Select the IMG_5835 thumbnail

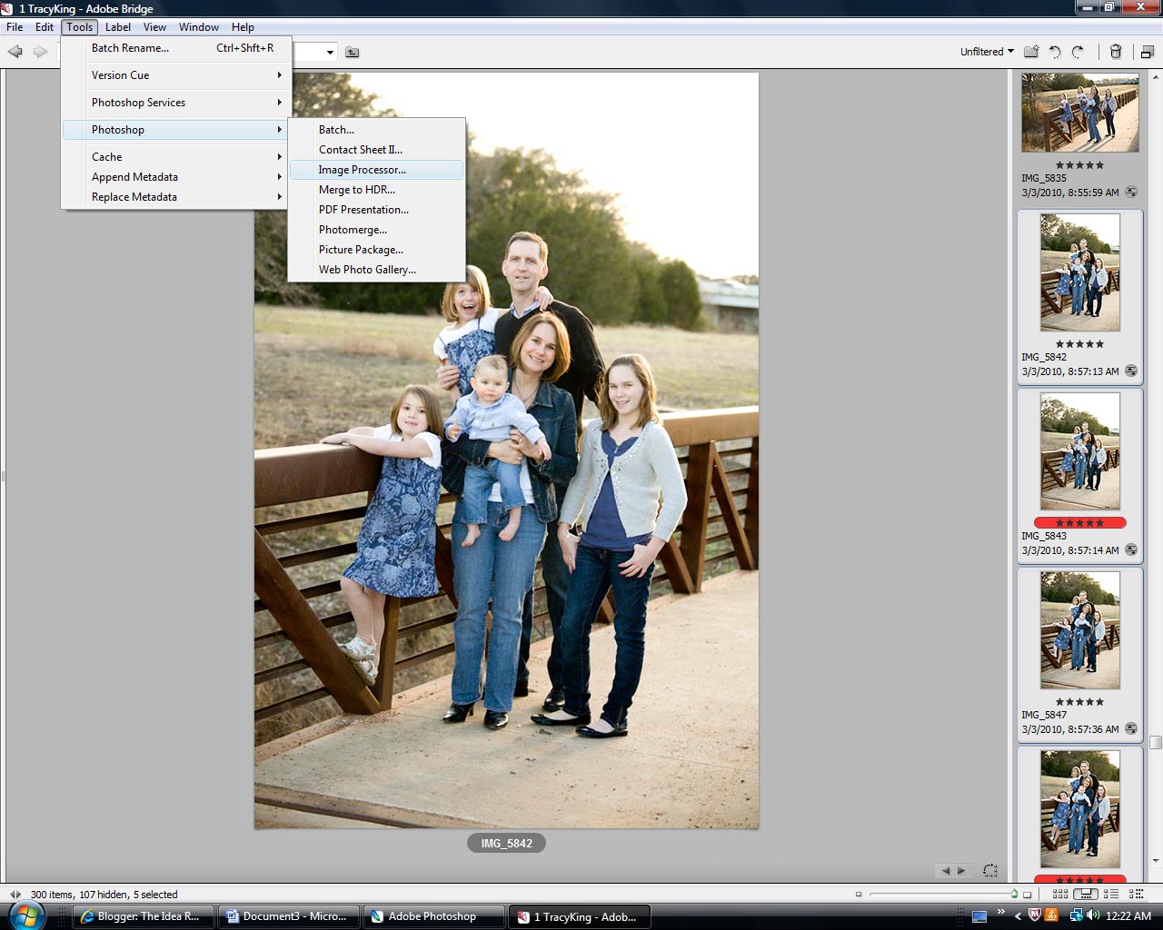click(x=1079, y=112)
